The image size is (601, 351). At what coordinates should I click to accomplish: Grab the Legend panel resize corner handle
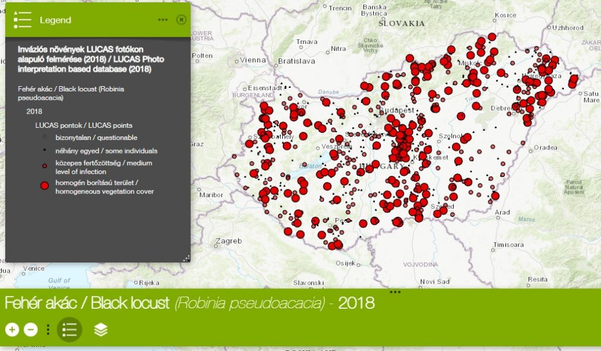coord(186,258)
